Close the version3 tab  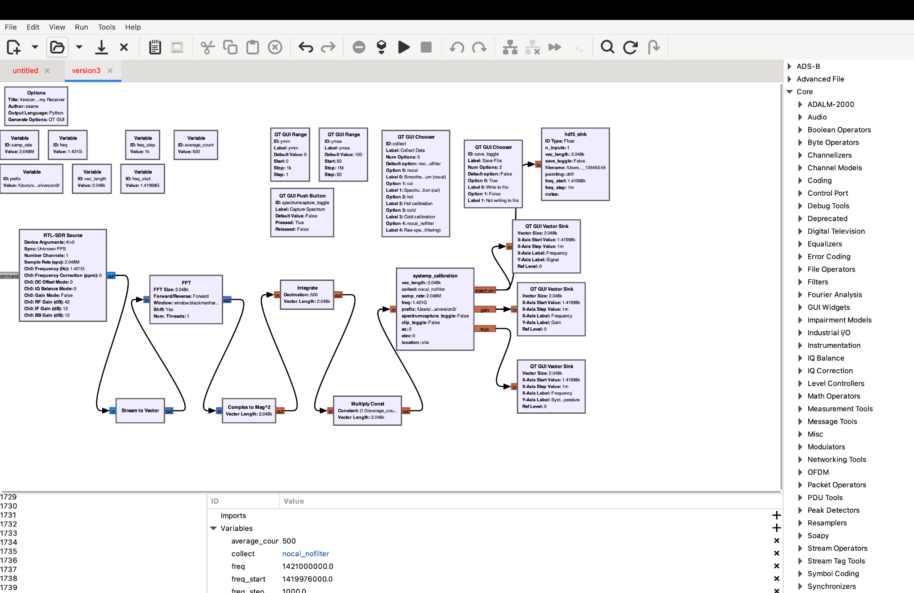(110, 70)
